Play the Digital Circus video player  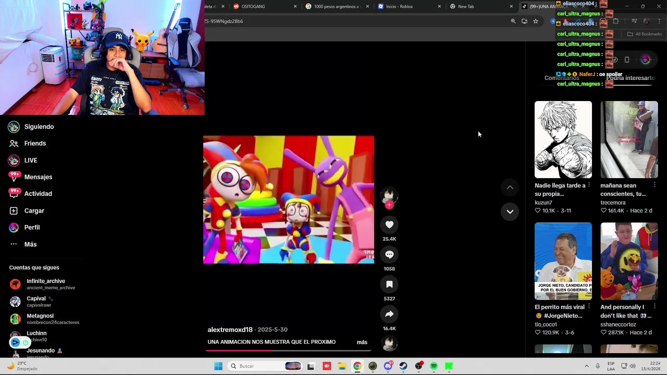coord(289,199)
